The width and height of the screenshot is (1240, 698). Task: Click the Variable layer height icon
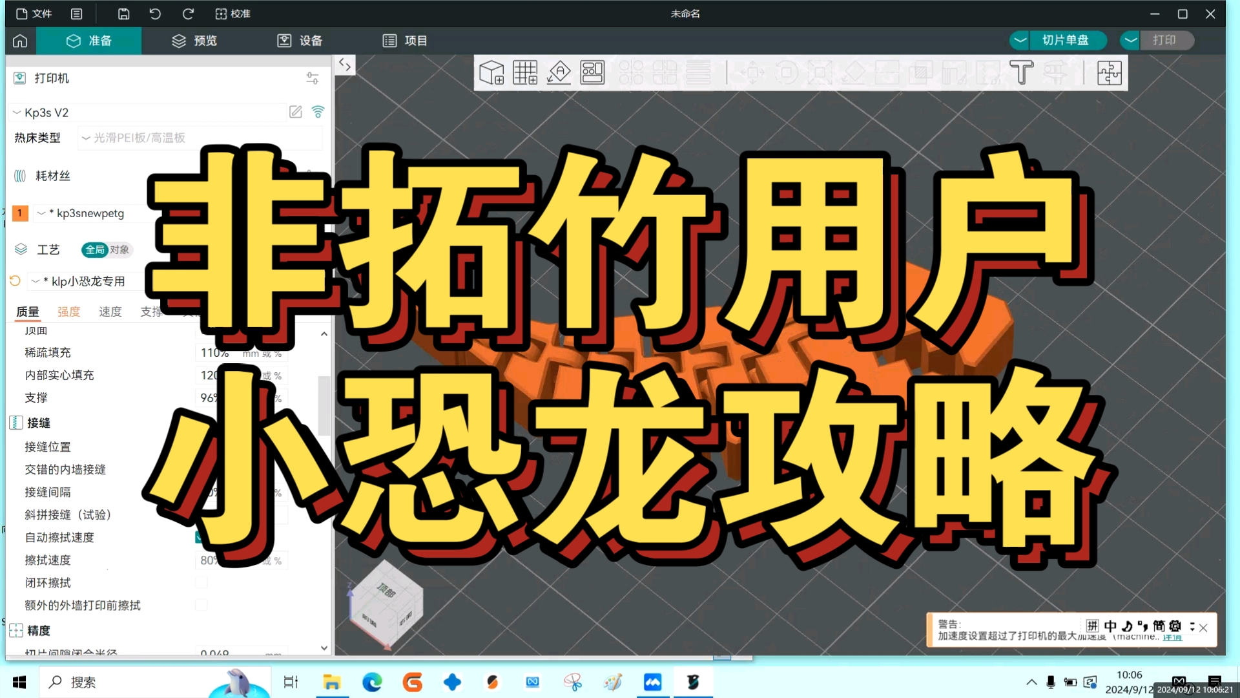tap(698, 72)
